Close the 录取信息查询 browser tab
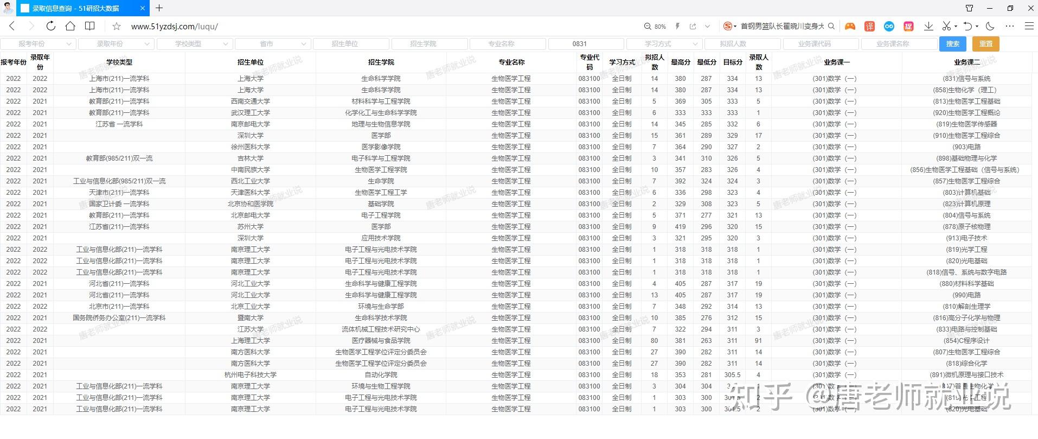The image size is (1038, 439). (143, 8)
